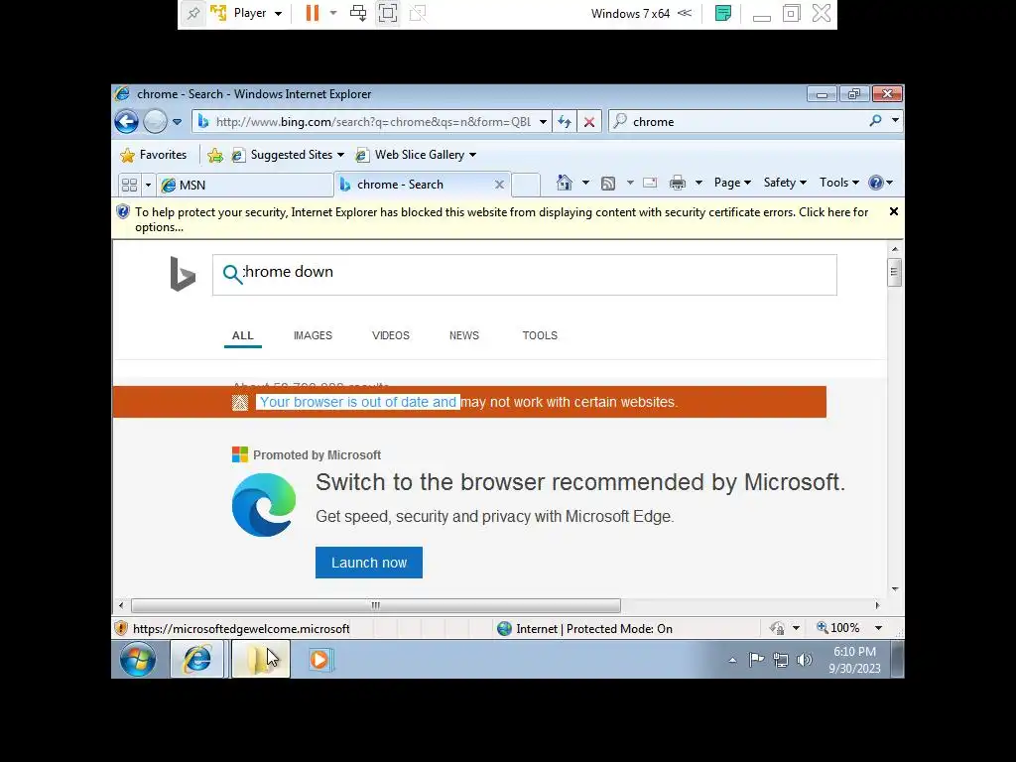Expand the address bar autocomplete dropdown
The height and width of the screenshot is (762, 1016).
point(543,122)
